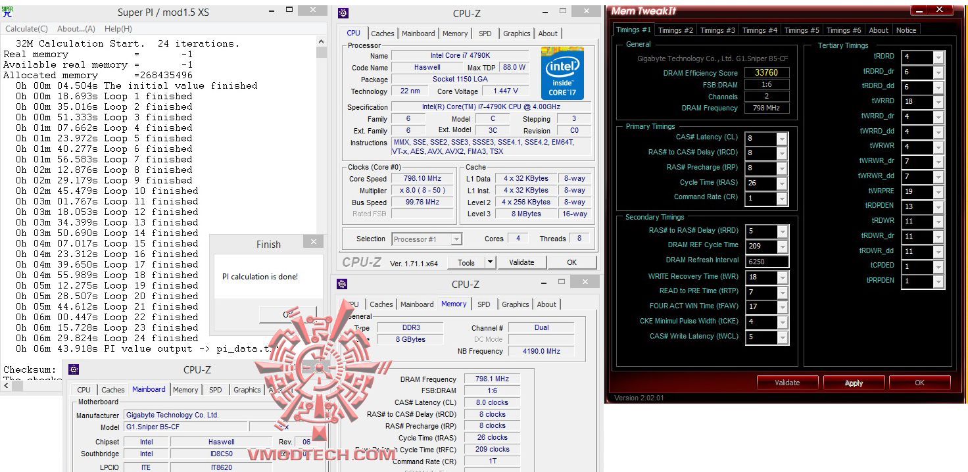Open the Notice tab in Mem TweakIt

pyautogui.click(x=906, y=30)
